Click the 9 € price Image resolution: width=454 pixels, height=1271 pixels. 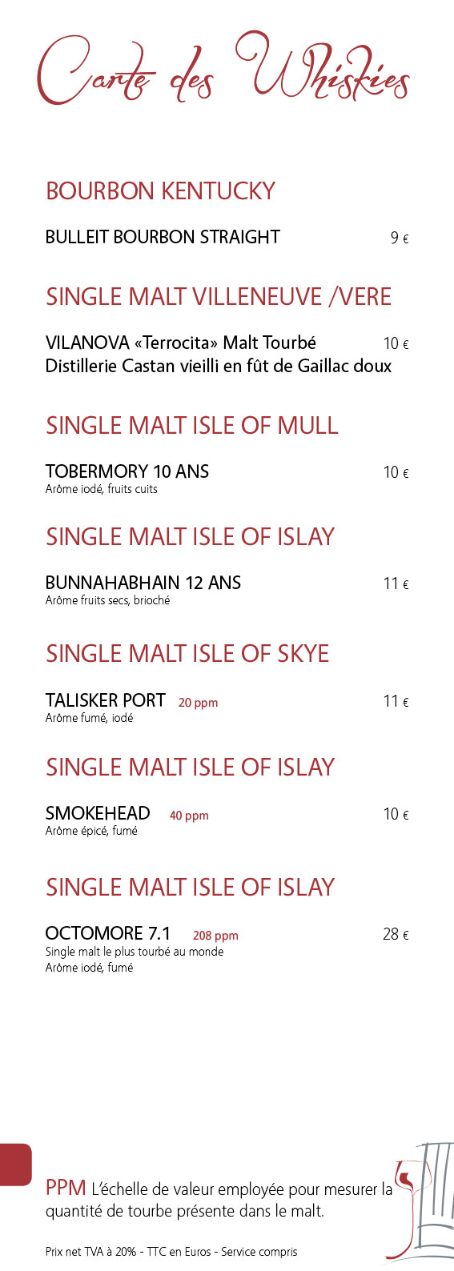point(400,238)
